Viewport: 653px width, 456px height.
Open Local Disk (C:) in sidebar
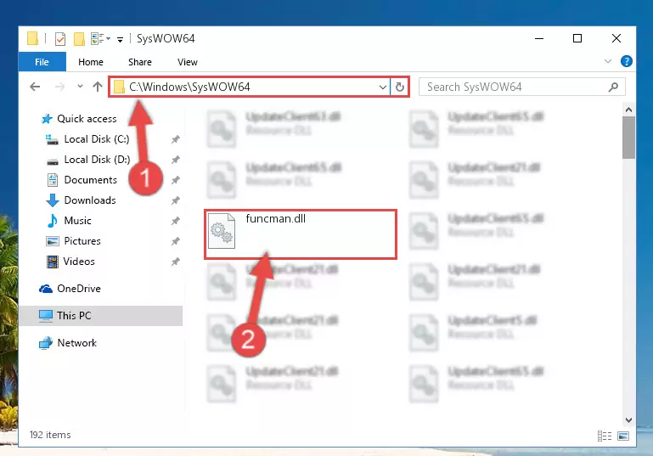tap(97, 139)
